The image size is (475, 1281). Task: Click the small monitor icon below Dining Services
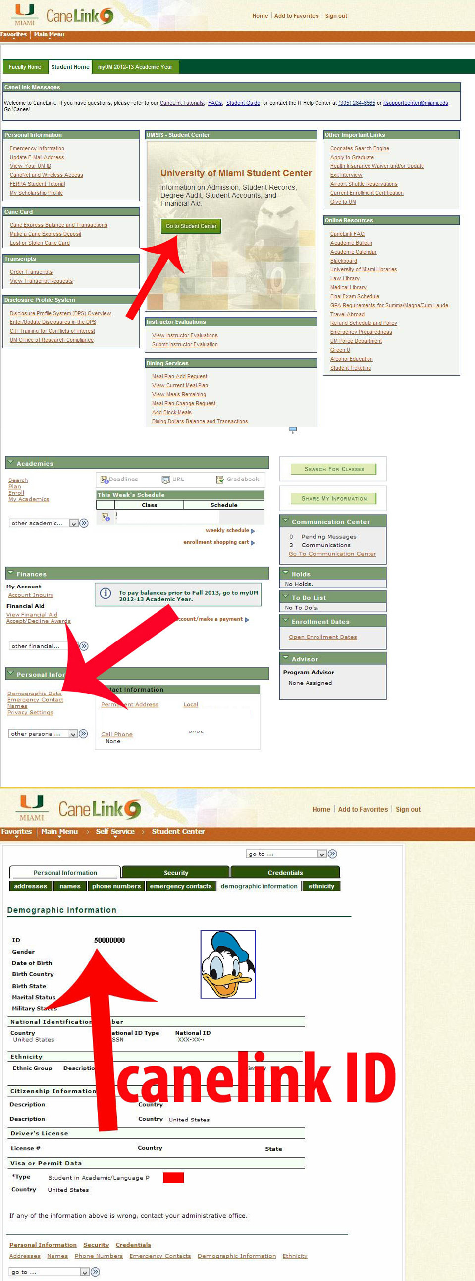[293, 430]
